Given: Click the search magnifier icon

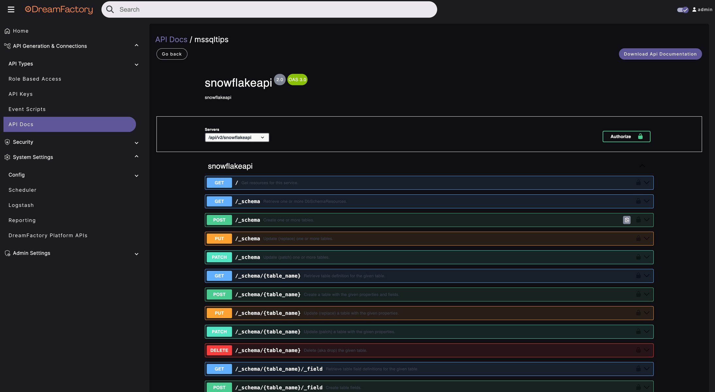Looking at the screenshot, I should (110, 9).
